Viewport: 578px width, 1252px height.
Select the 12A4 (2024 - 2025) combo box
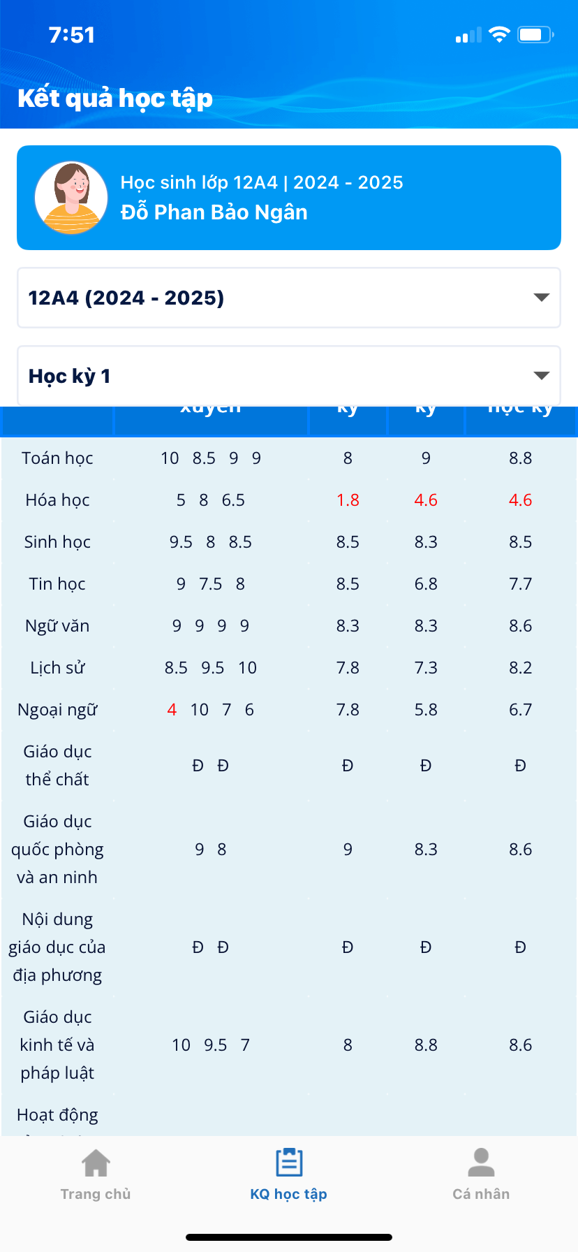point(279,298)
